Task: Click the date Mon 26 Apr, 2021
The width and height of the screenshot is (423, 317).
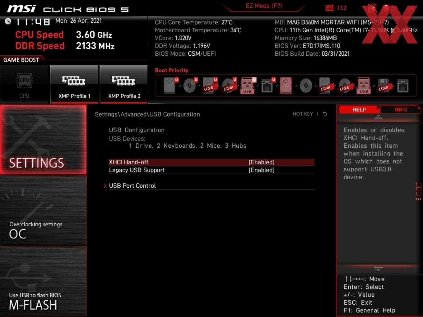Action: (78, 21)
